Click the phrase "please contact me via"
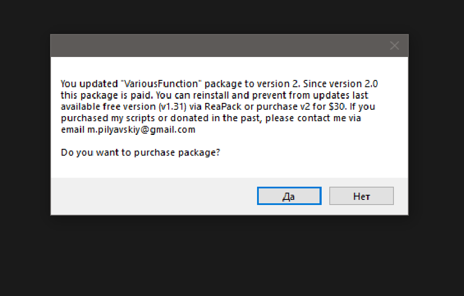 (x=314, y=118)
